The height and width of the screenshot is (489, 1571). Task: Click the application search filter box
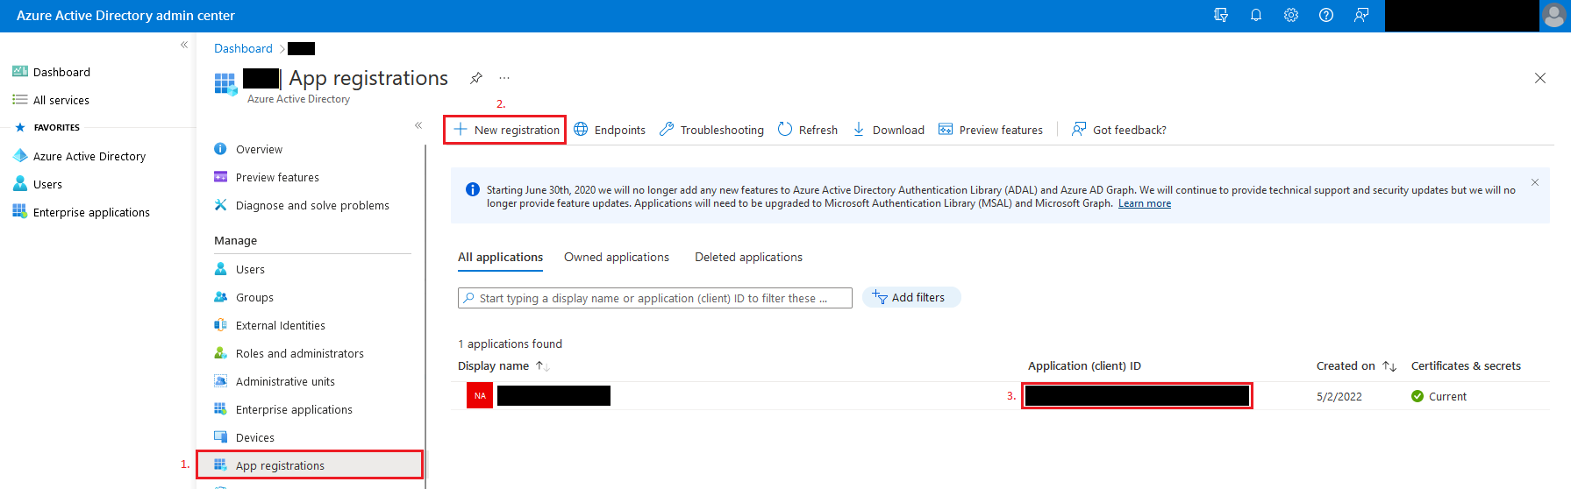[x=654, y=298]
